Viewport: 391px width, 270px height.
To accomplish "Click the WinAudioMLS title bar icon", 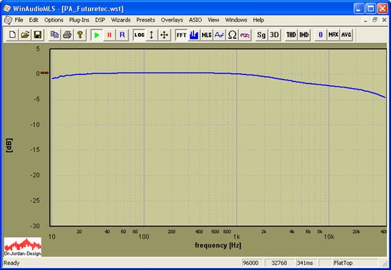I will click(x=7, y=8).
